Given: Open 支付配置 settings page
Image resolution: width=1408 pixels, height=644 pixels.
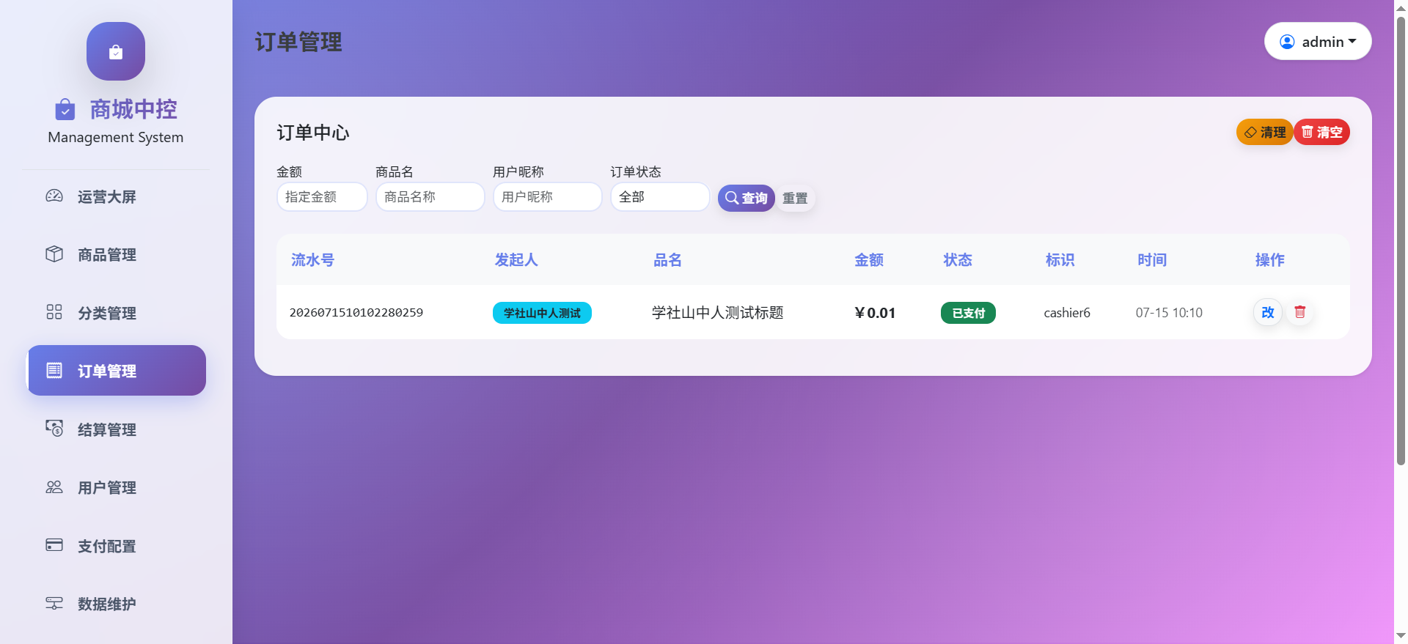Looking at the screenshot, I should click(x=116, y=546).
